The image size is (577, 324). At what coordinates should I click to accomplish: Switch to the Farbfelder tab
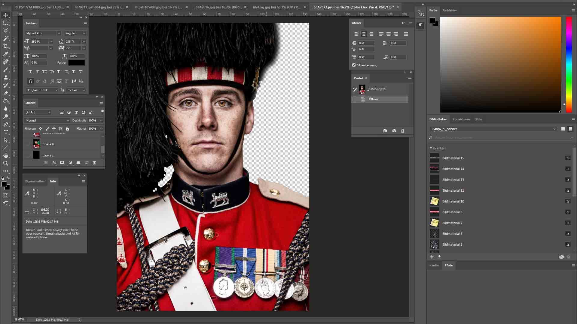point(450,10)
